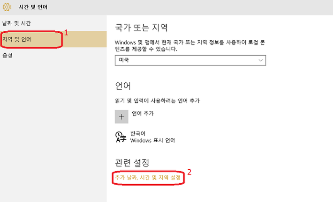
Task: Click the 한국어 language A字 icon
Action: click(121, 137)
